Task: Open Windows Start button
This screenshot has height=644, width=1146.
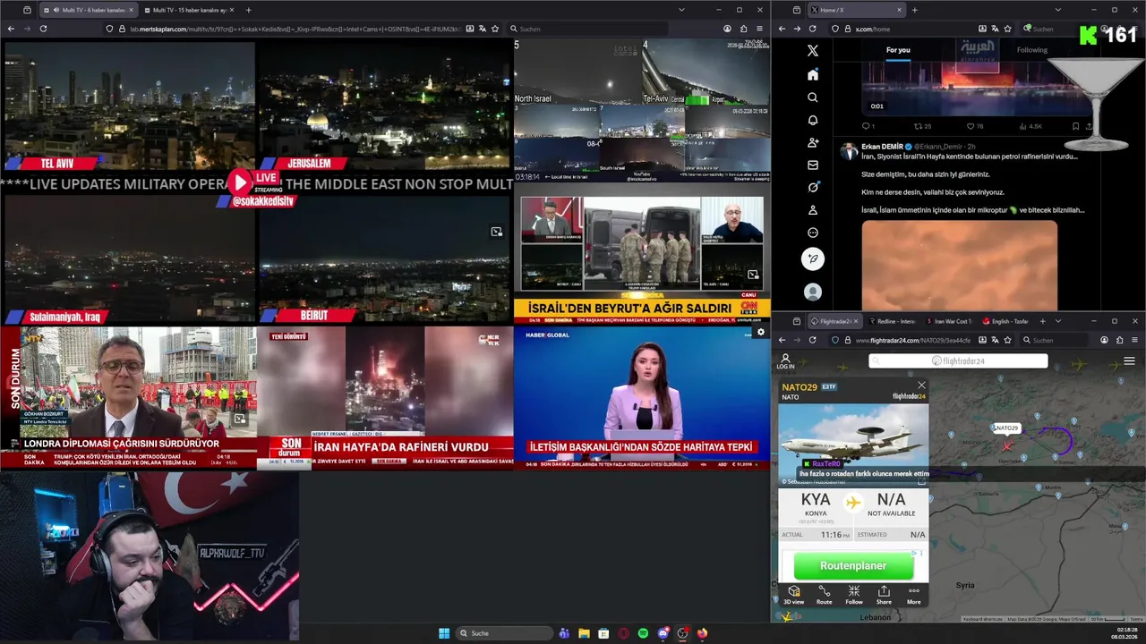Action: (443, 633)
